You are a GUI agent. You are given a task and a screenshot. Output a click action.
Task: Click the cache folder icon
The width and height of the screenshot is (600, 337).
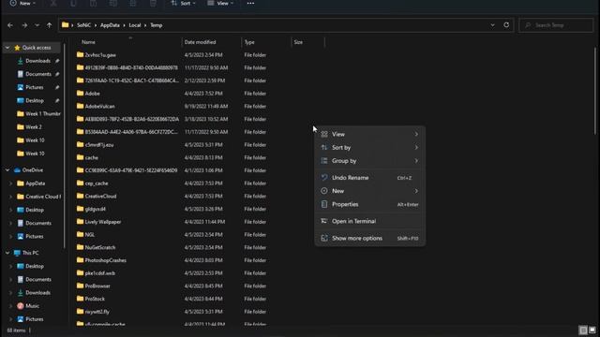[x=80, y=157]
